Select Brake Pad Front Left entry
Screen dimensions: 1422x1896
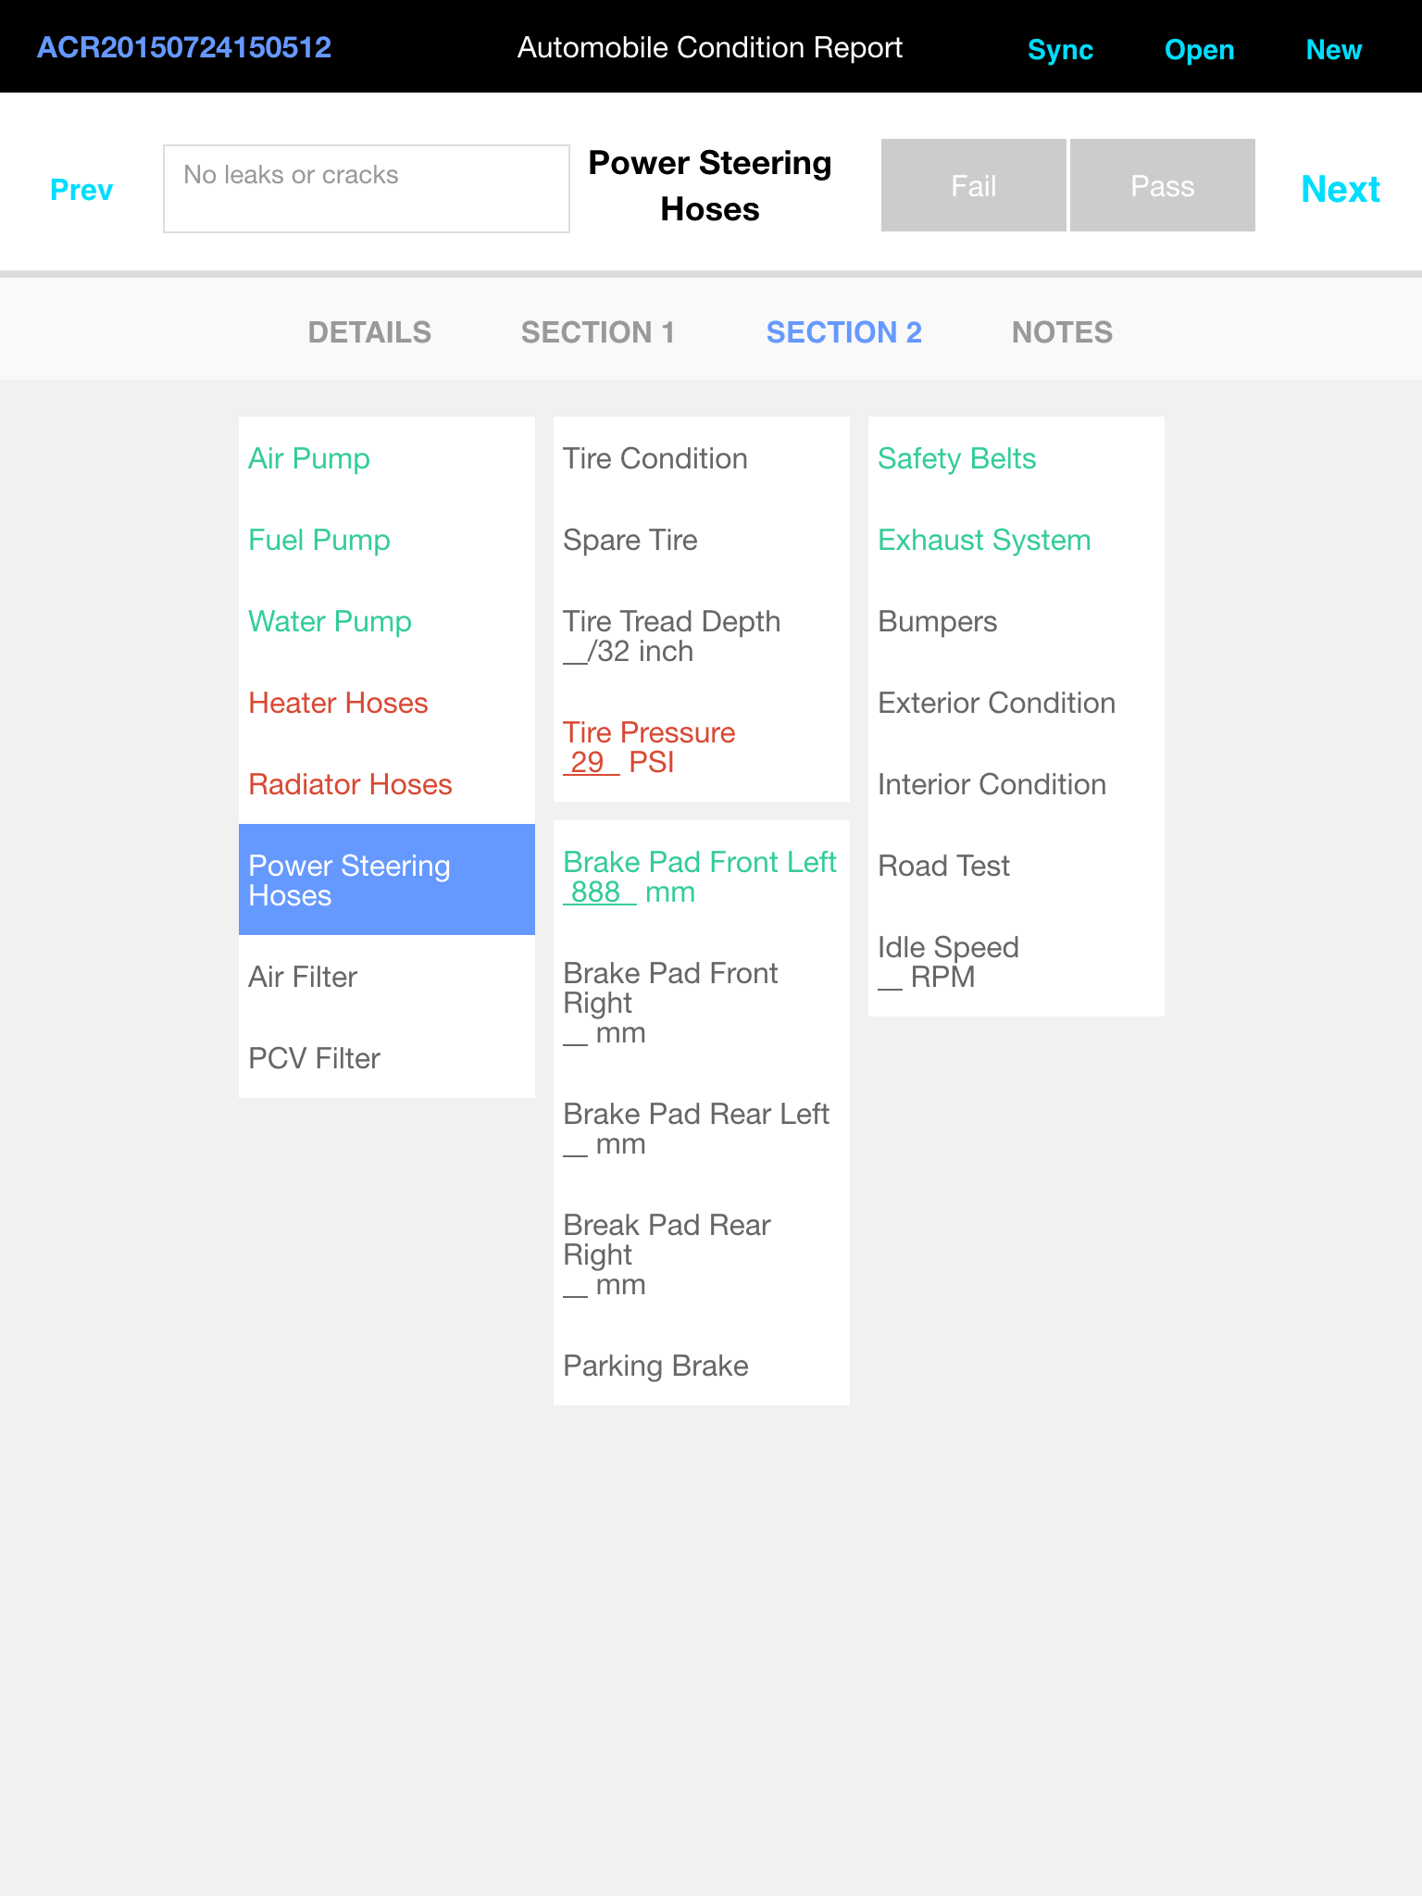(699, 876)
